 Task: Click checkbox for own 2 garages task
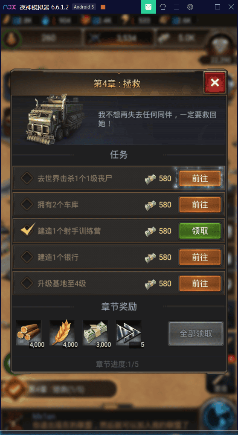pyautogui.click(x=27, y=204)
